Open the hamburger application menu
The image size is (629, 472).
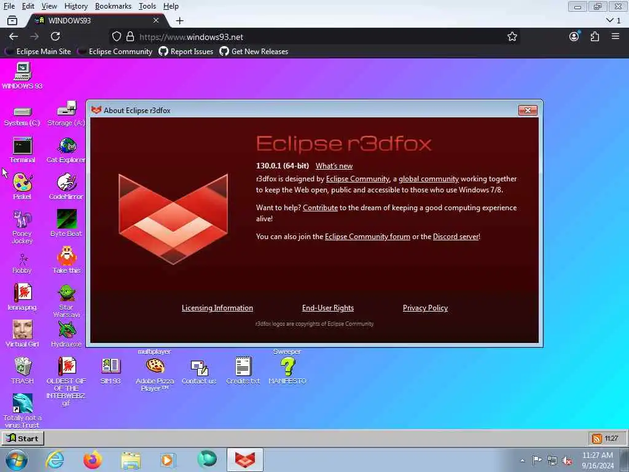(x=615, y=36)
